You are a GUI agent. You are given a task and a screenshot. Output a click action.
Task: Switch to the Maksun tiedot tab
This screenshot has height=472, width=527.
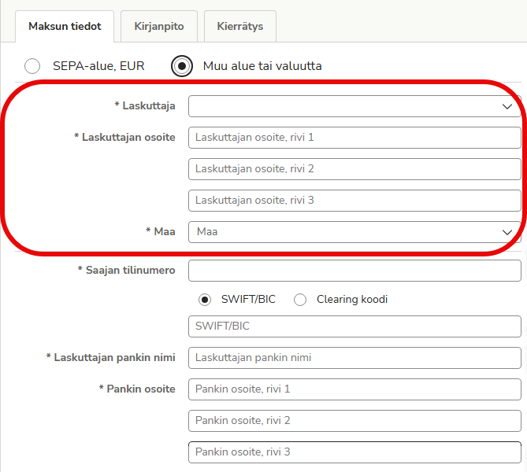coord(65,26)
